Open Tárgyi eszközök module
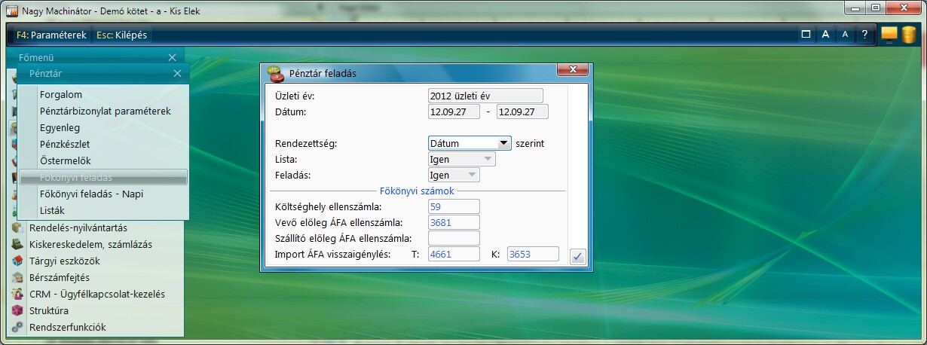The image size is (927, 345). tap(64, 261)
